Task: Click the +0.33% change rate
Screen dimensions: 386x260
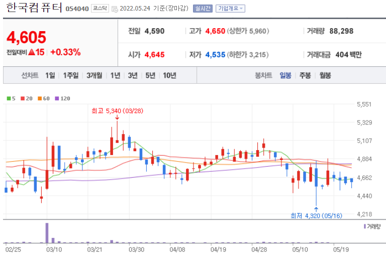Action: (65, 52)
